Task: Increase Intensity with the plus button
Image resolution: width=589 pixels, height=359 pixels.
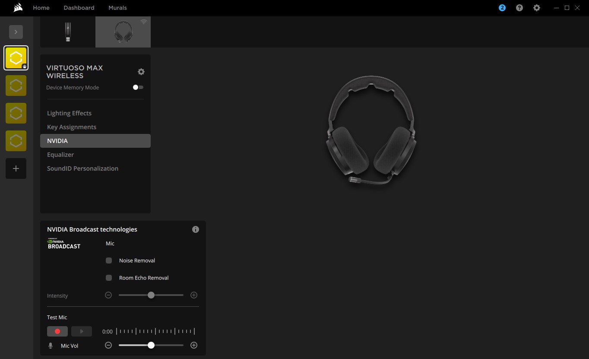Action: tap(194, 295)
